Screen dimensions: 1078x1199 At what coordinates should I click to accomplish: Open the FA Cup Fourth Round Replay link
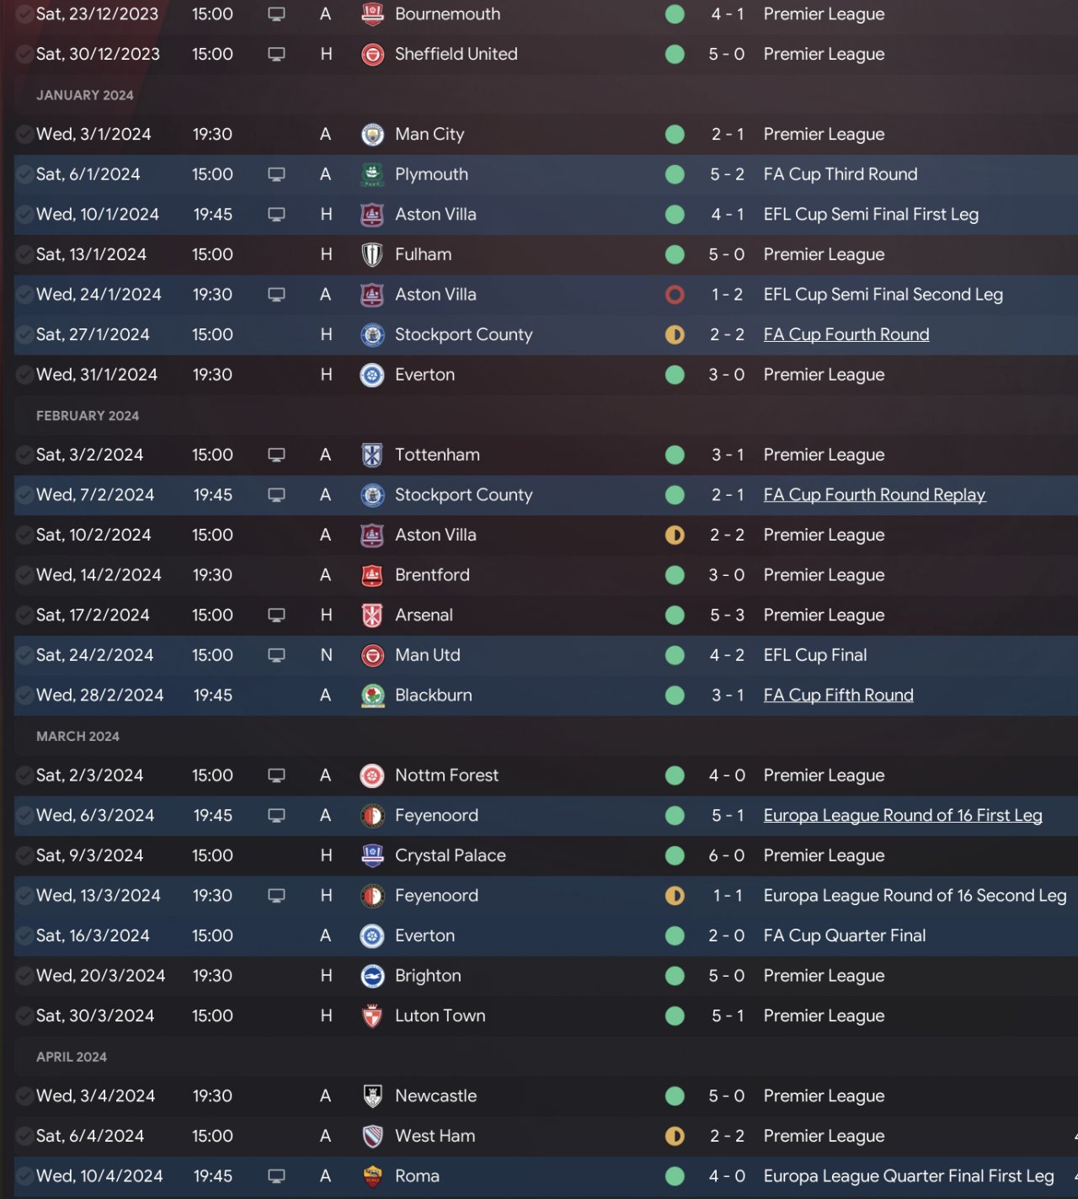pyautogui.click(x=874, y=495)
